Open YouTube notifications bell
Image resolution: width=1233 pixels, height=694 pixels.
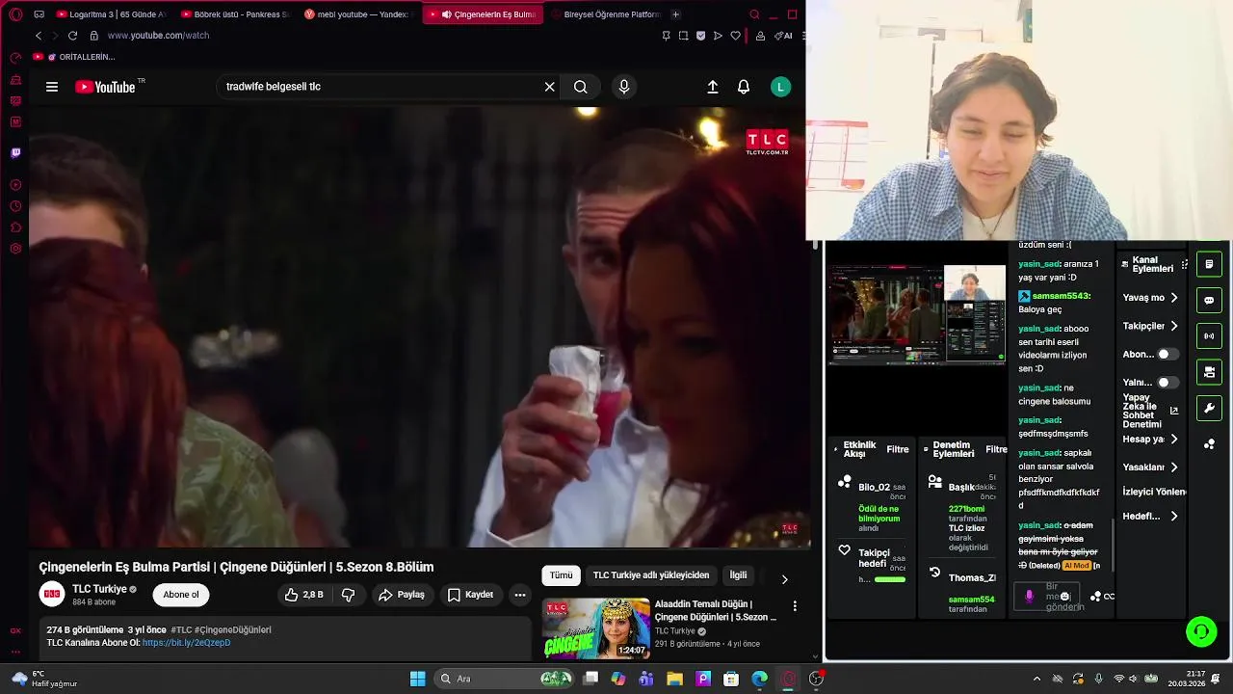pyautogui.click(x=744, y=87)
